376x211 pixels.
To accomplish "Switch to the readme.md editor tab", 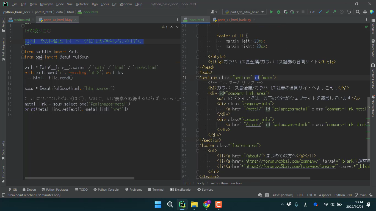I will pos(21,20).
